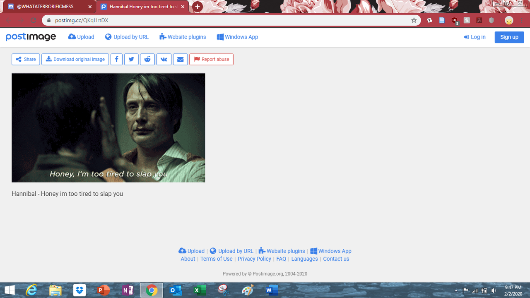Click footer Website plugins link
Viewport: 530px width, 298px height.
[282, 251]
